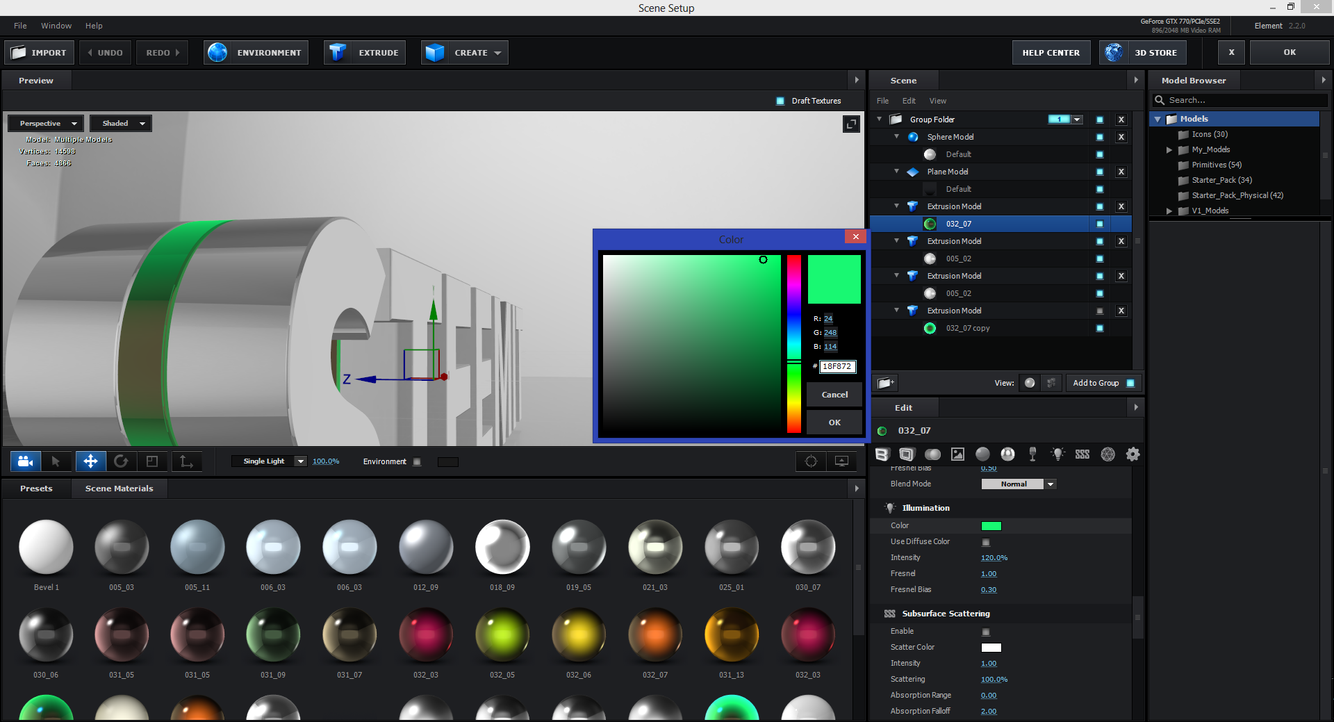This screenshot has width=1334, height=722.
Task: Jump to refraction wine glass section
Action: 1032,454
